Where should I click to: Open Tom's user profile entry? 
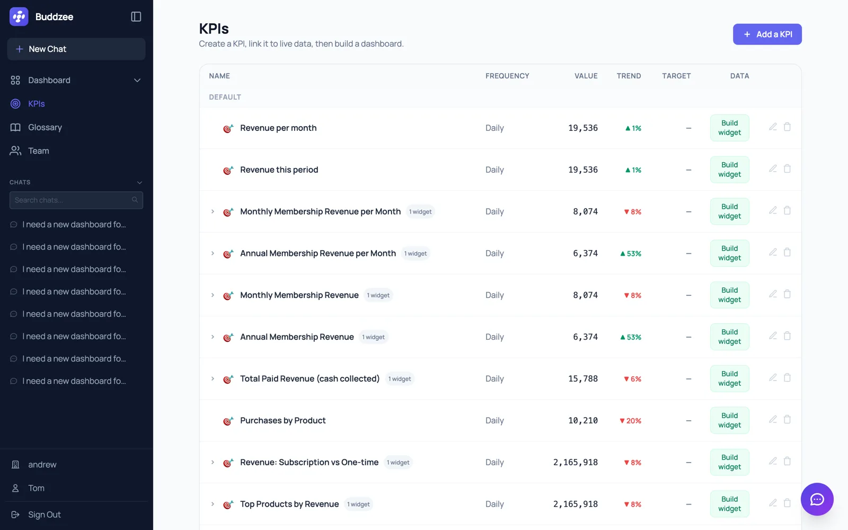pos(76,488)
